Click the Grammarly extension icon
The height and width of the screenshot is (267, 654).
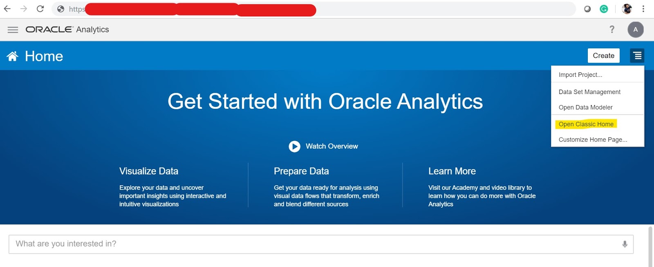pyautogui.click(x=604, y=9)
